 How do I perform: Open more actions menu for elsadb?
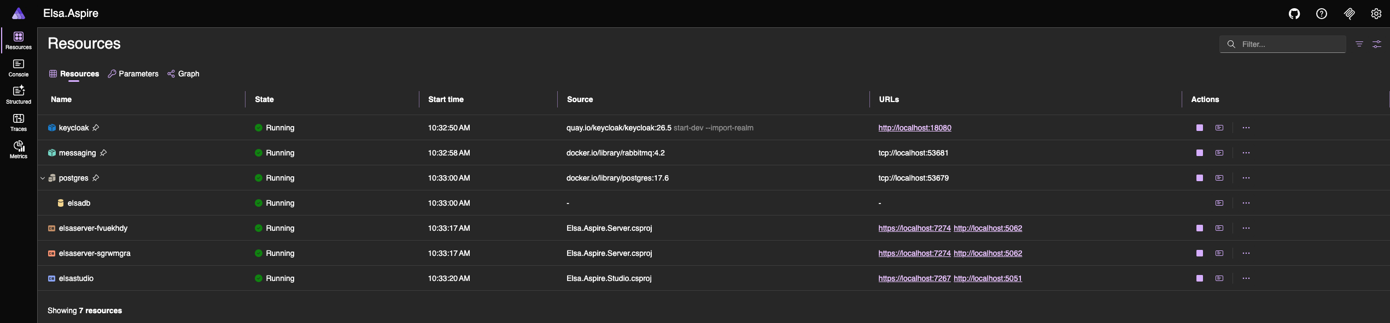click(x=1246, y=203)
